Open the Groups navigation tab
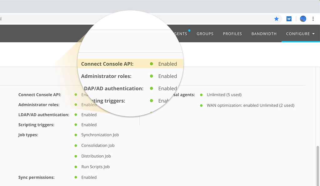The height and width of the screenshot is (186, 320). point(205,34)
